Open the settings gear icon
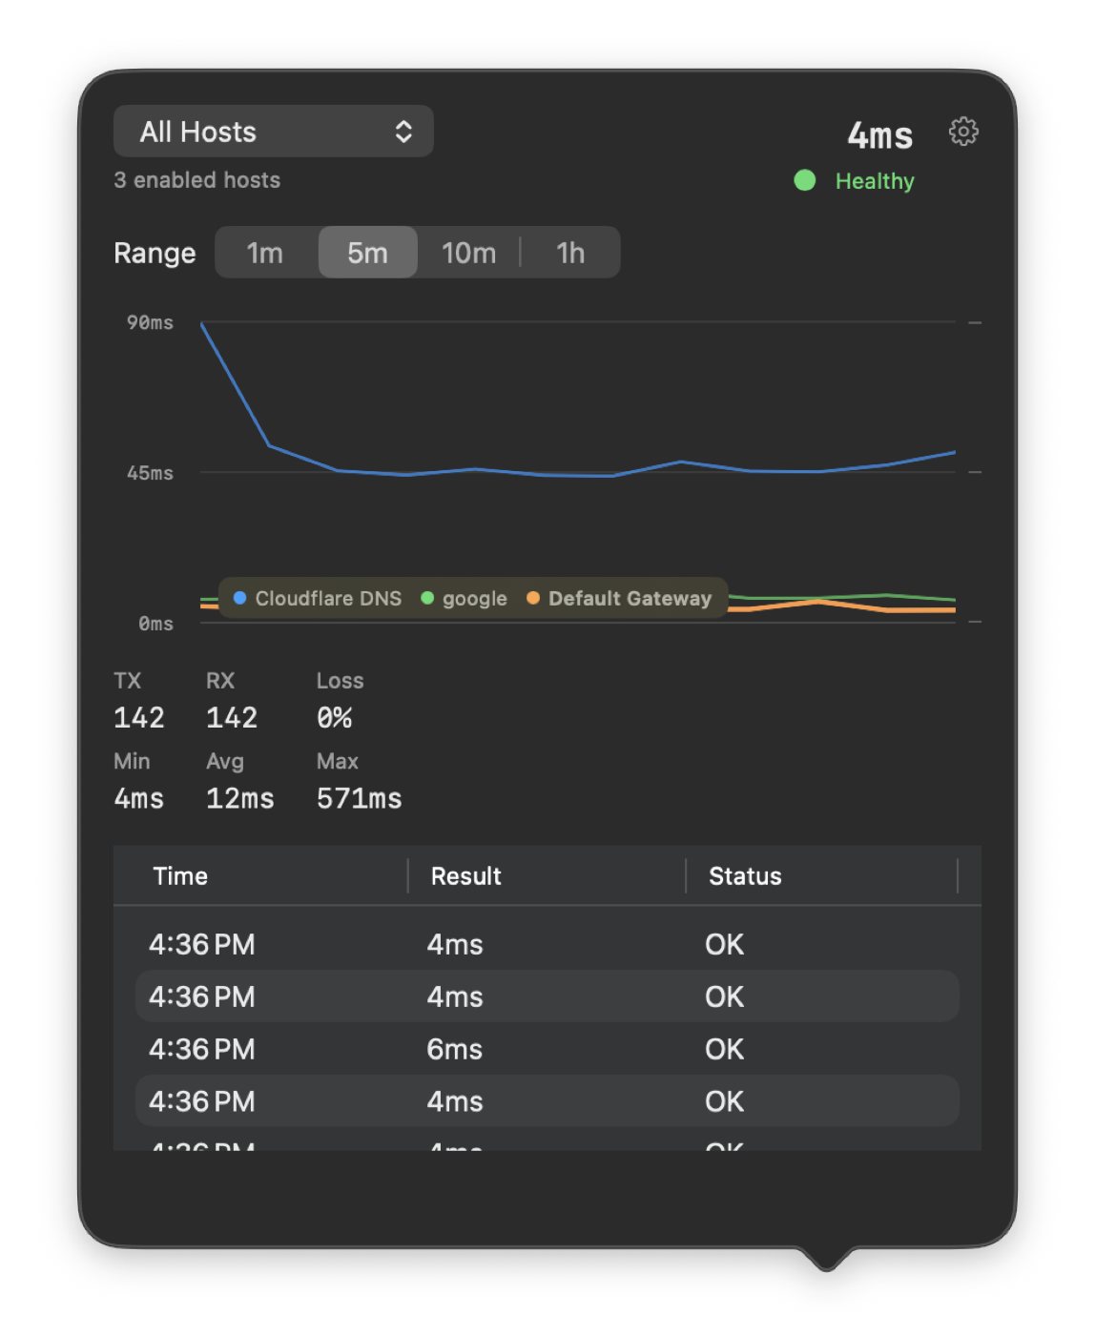1095x1335 pixels. click(963, 132)
